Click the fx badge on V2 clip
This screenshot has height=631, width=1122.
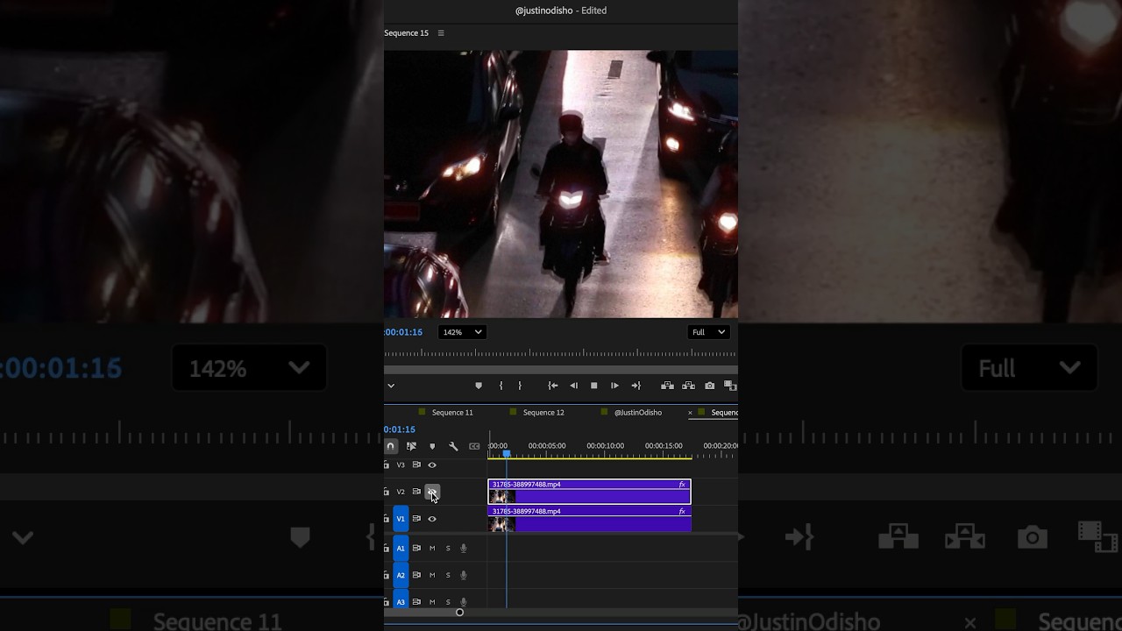click(682, 485)
